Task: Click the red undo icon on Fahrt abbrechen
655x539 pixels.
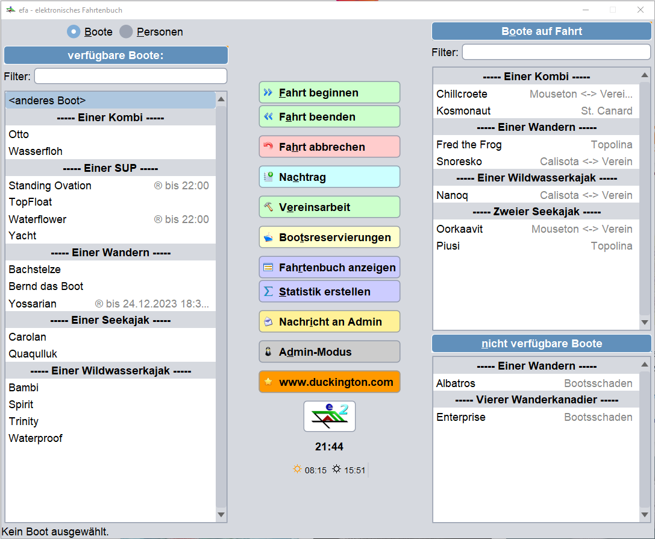Action: (x=268, y=147)
